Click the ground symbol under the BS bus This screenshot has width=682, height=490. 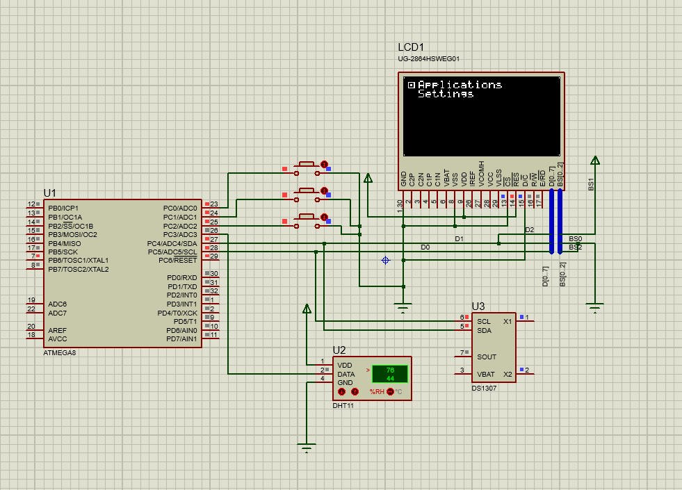(x=594, y=307)
